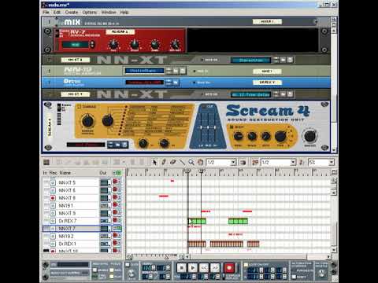378x283 pixels.
Task: Select the Line tool
Action: 182,163
